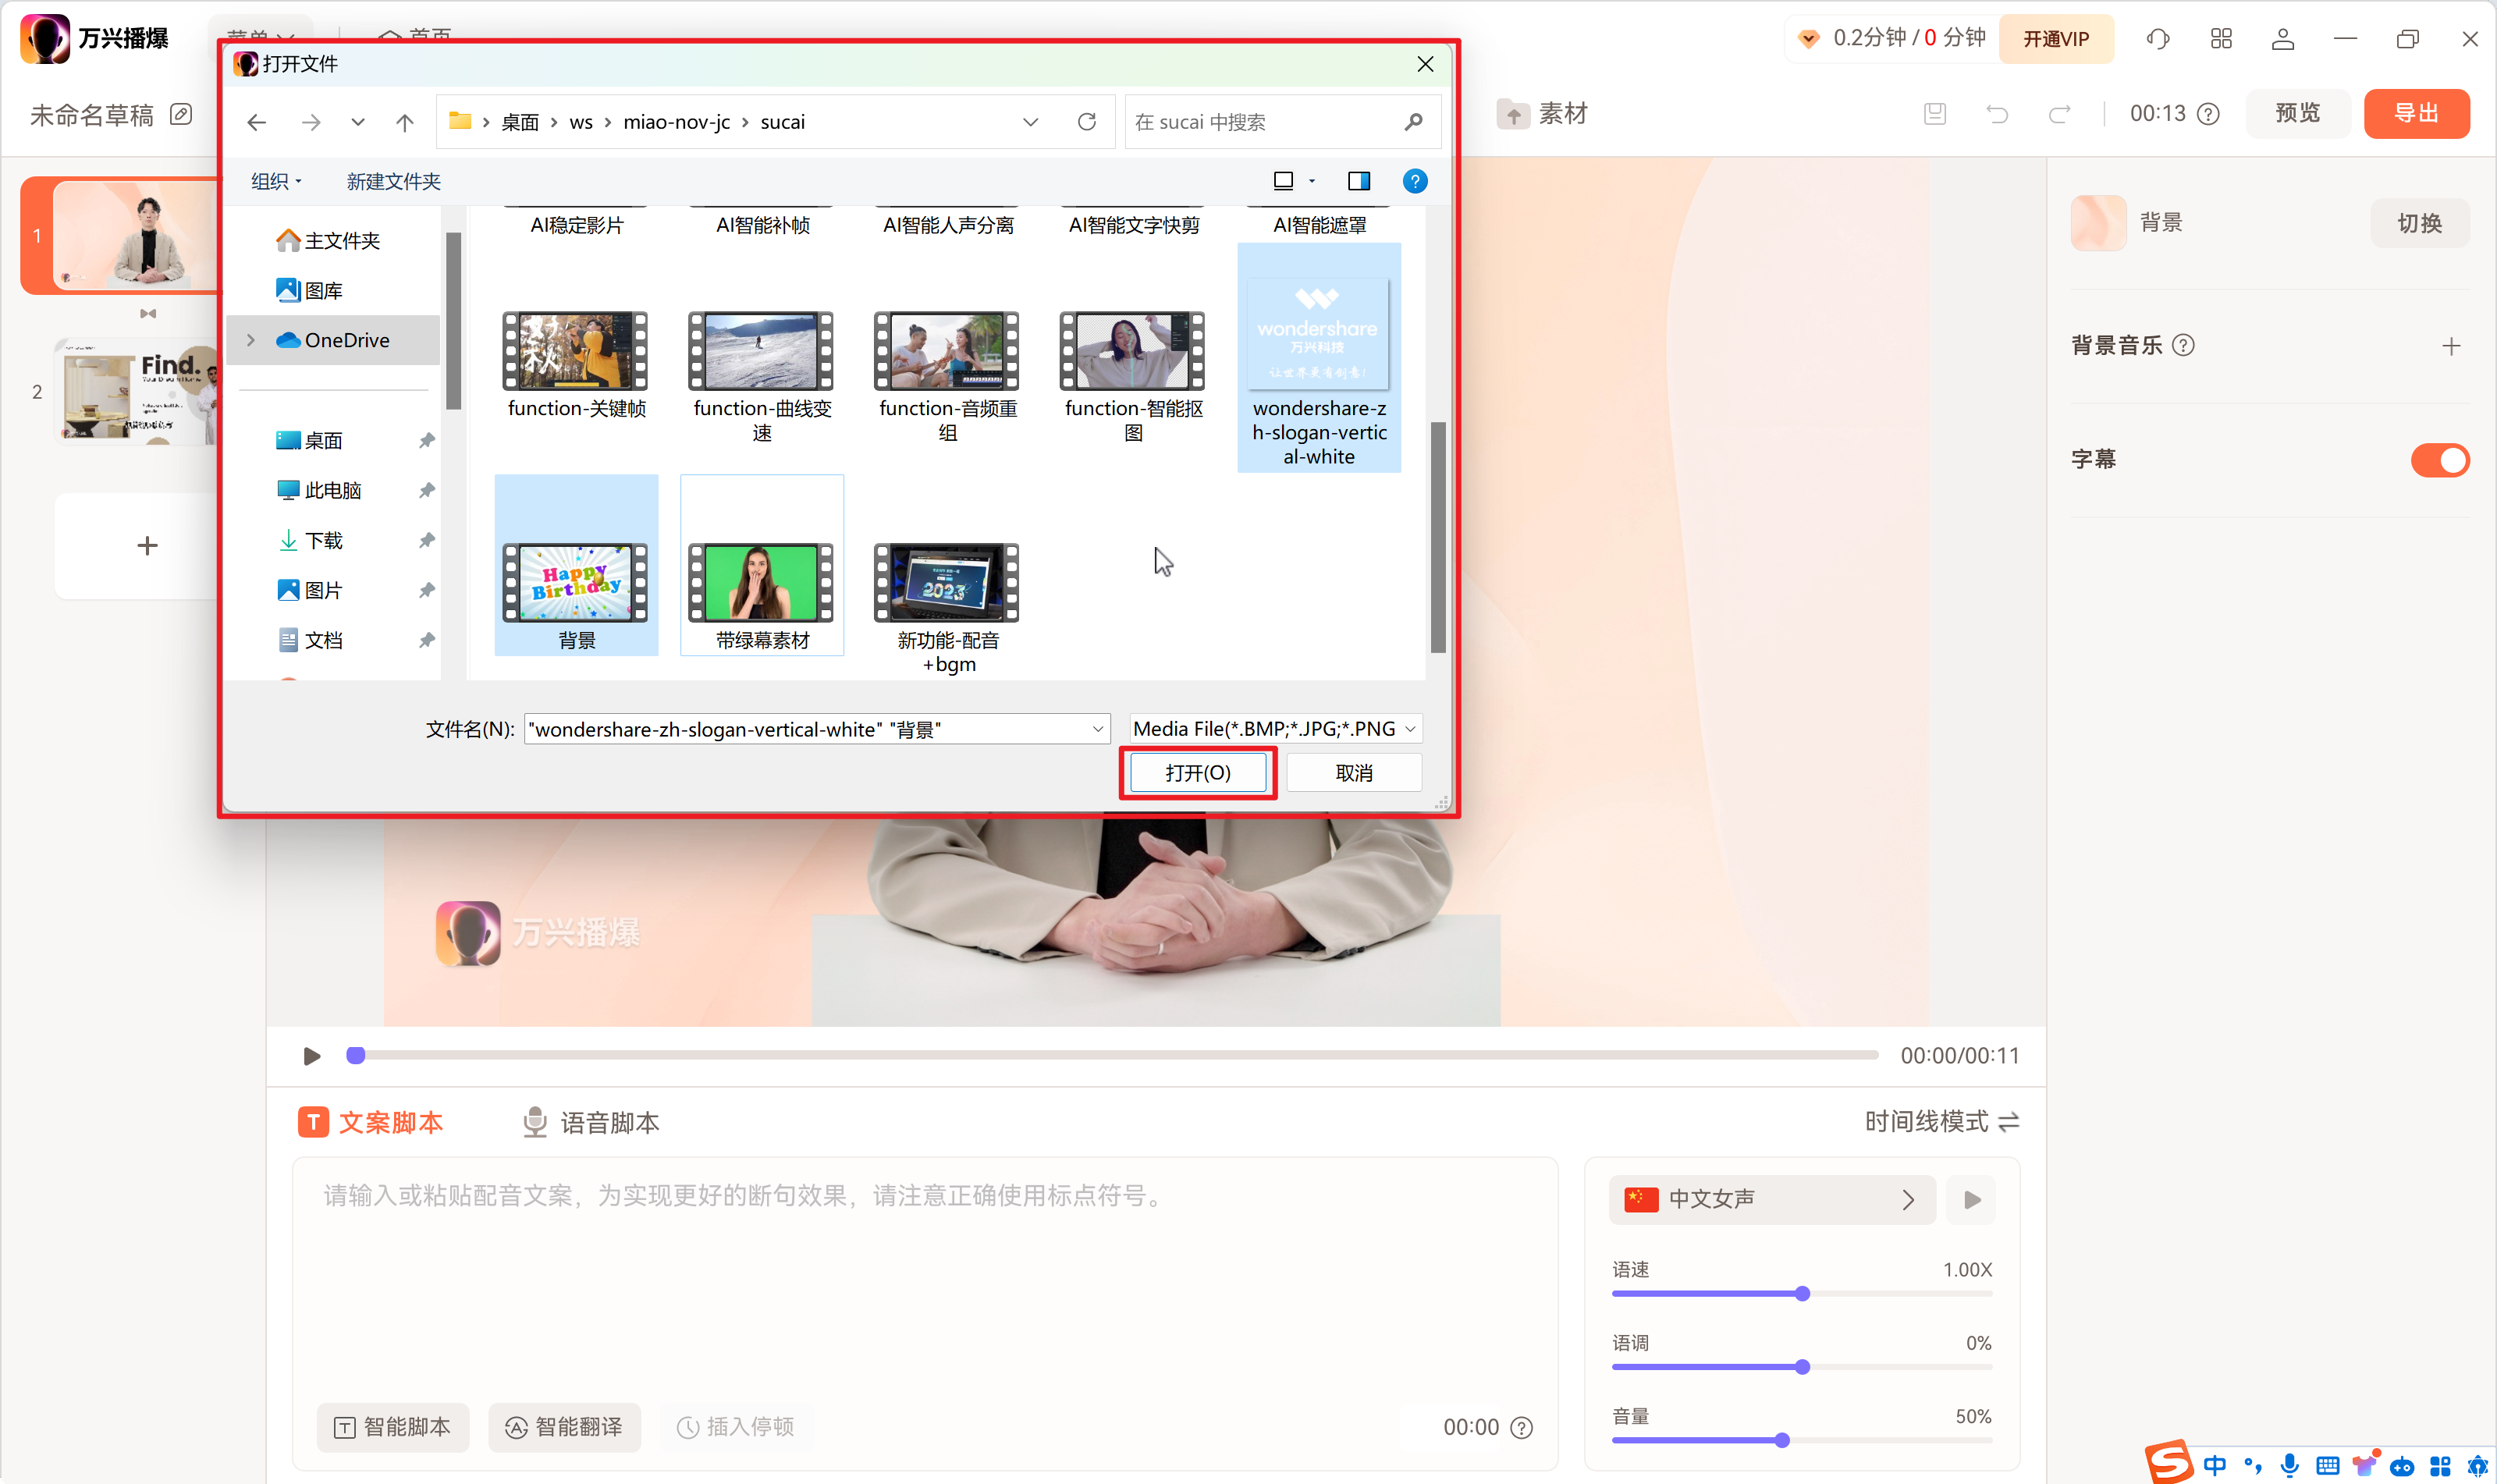Click 开通VIP button

(x=2056, y=38)
